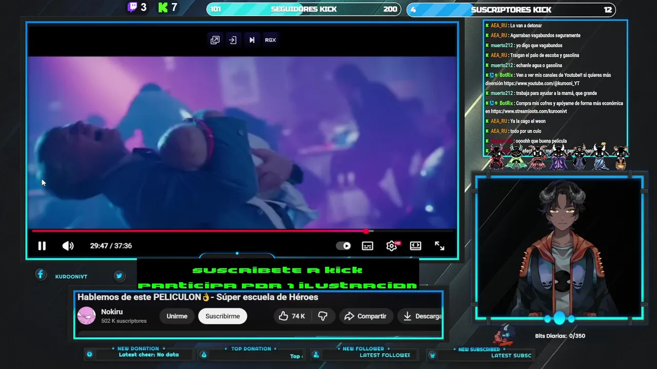Screen dimensions: 657x369
Task: Click the 29:47 / 37:36 time display
Action: pos(111,246)
